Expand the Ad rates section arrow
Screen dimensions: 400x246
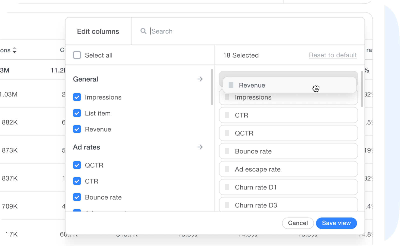200,147
